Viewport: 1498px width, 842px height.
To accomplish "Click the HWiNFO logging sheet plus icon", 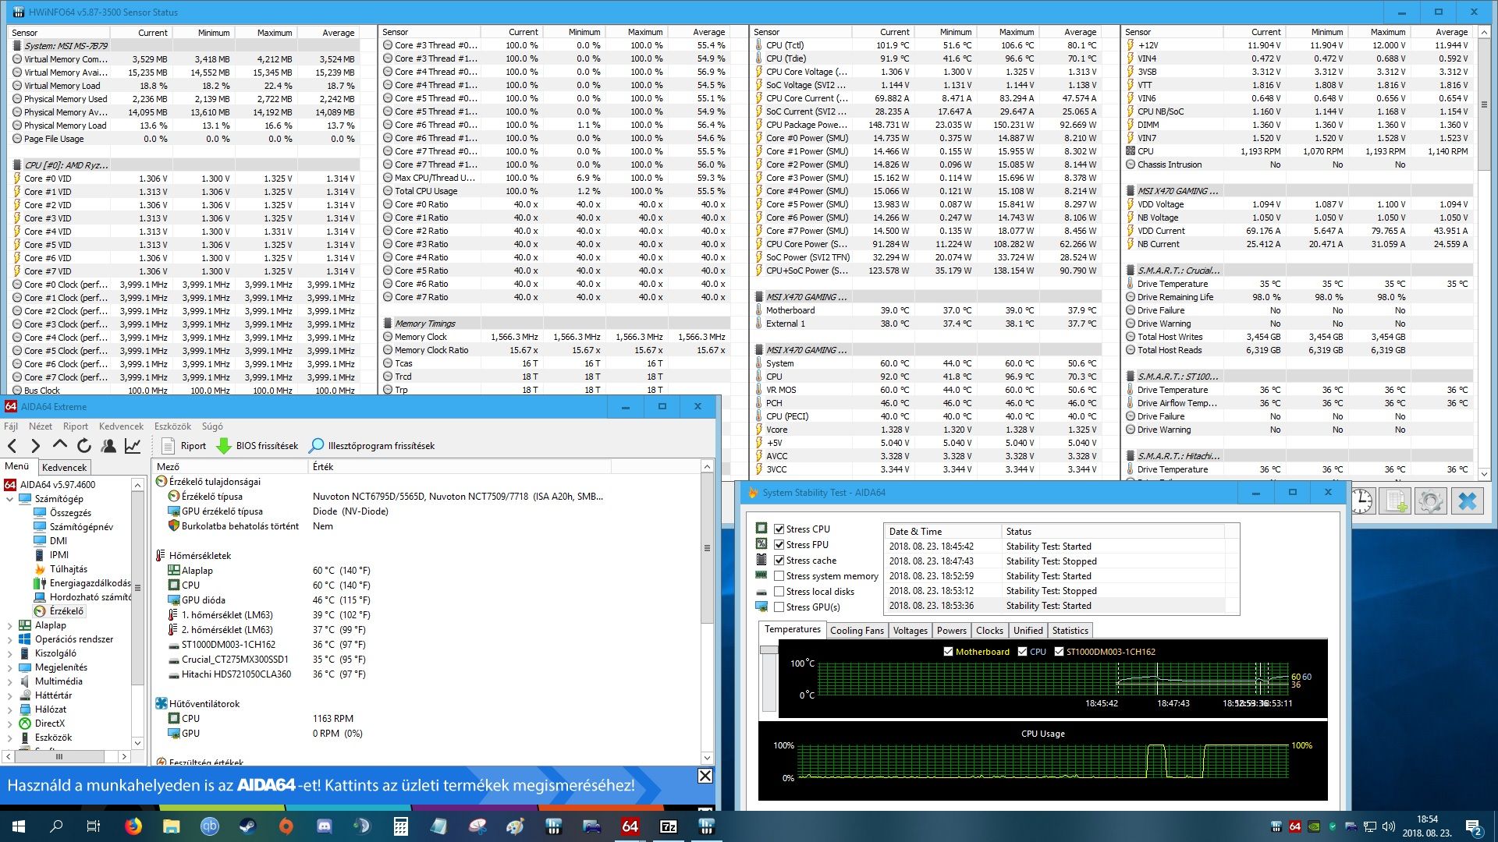I will 1395,501.
